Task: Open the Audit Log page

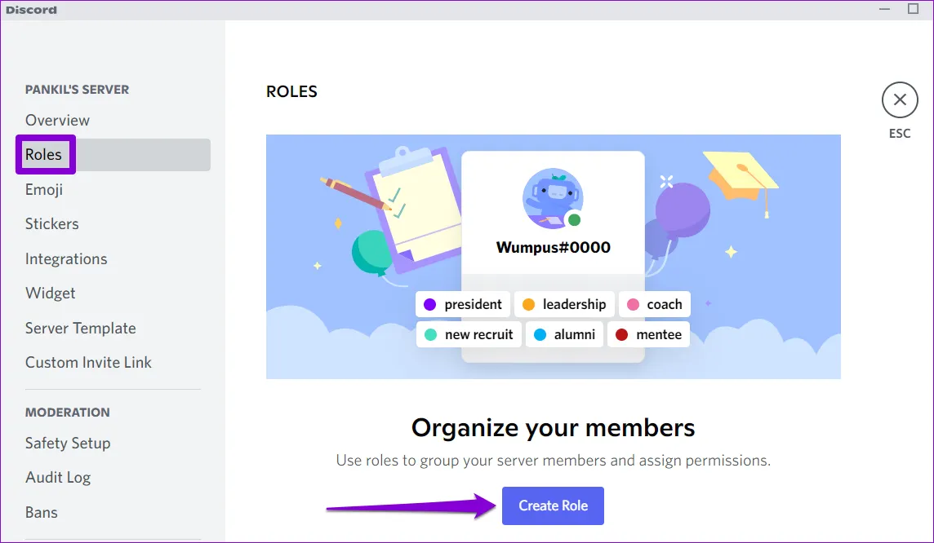Action: click(x=58, y=478)
